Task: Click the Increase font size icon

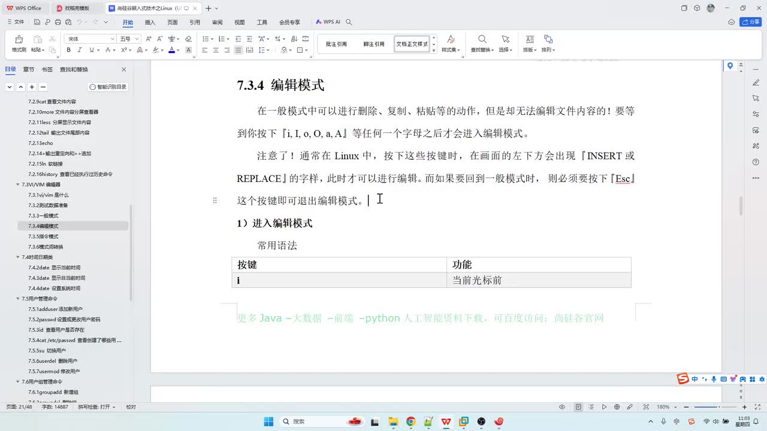Action: (149, 39)
